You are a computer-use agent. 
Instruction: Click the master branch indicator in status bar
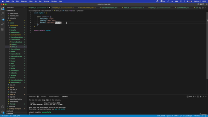click(5, 116)
